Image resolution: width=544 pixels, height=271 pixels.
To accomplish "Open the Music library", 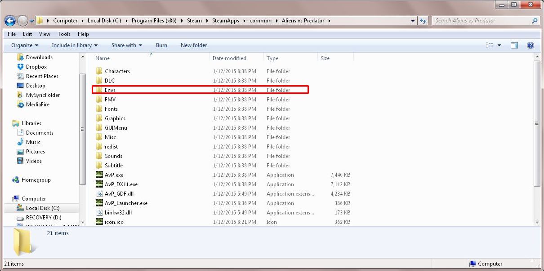I will tap(33, 142).
